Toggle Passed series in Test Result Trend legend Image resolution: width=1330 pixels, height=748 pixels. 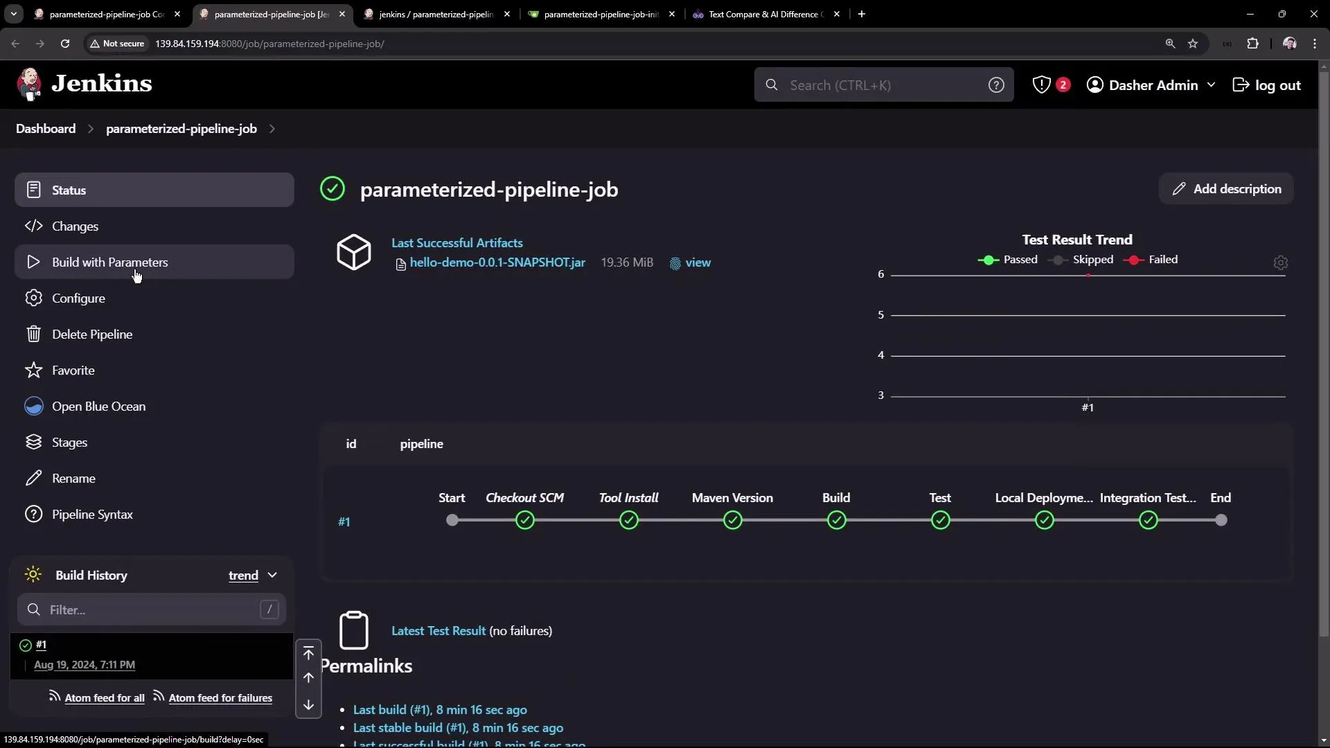(x=1009, y=260)
